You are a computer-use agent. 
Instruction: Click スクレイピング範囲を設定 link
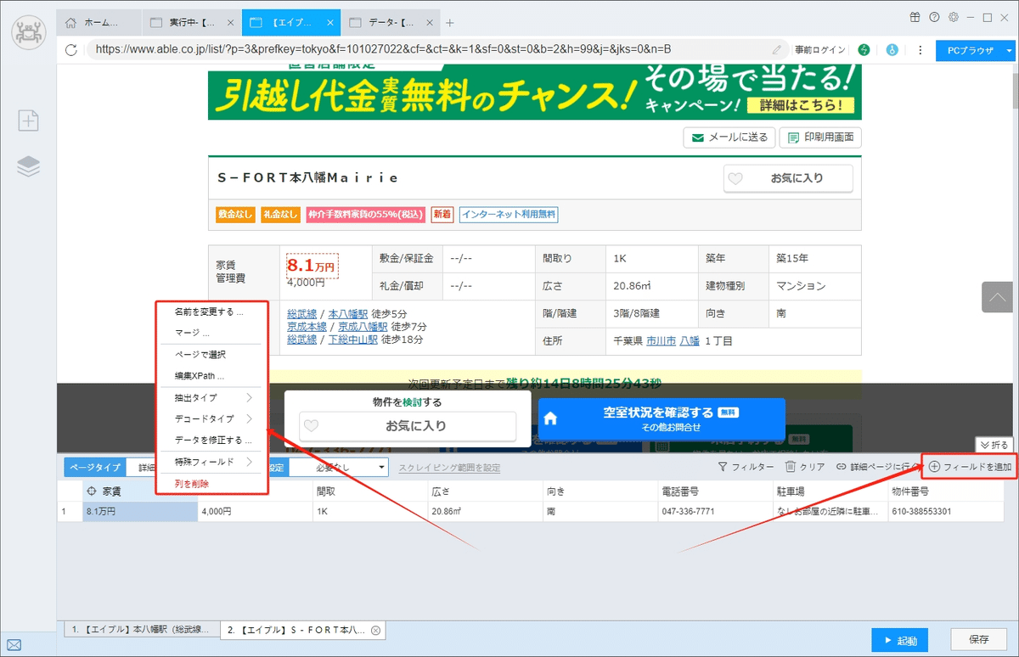(449, 467)
